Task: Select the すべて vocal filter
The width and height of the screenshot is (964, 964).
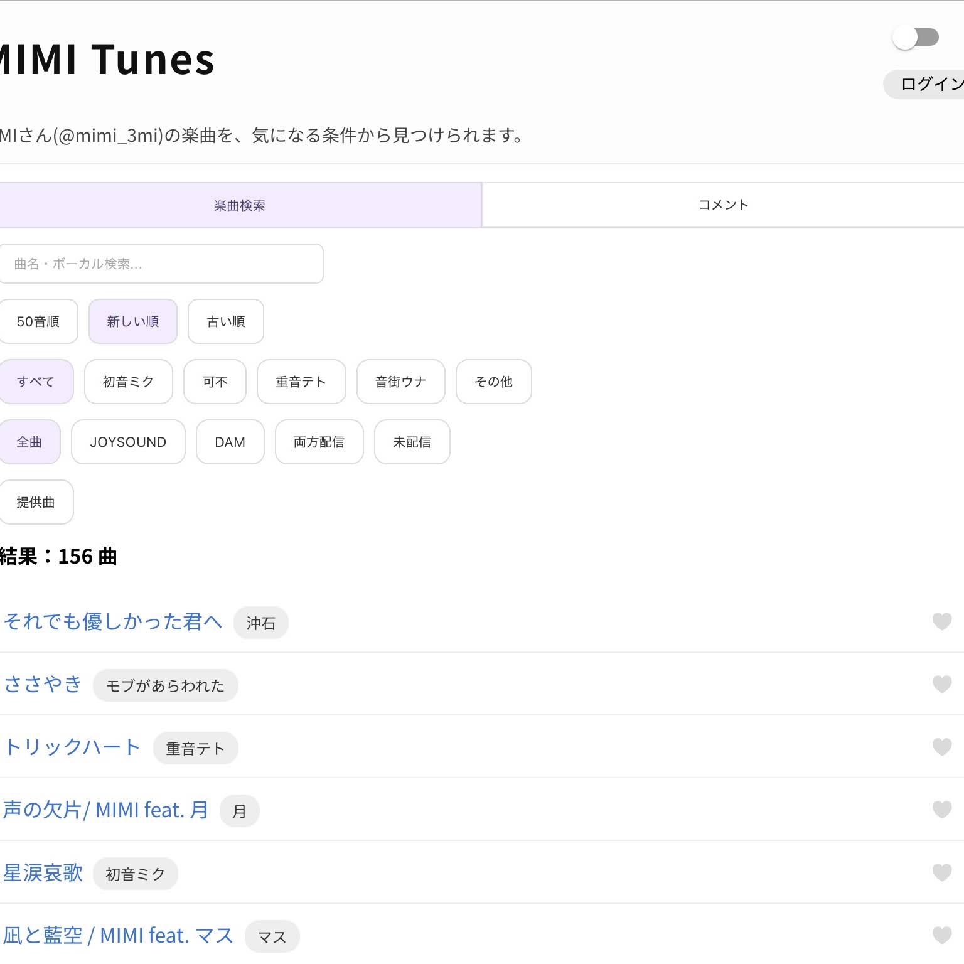Action: [36, 382]
